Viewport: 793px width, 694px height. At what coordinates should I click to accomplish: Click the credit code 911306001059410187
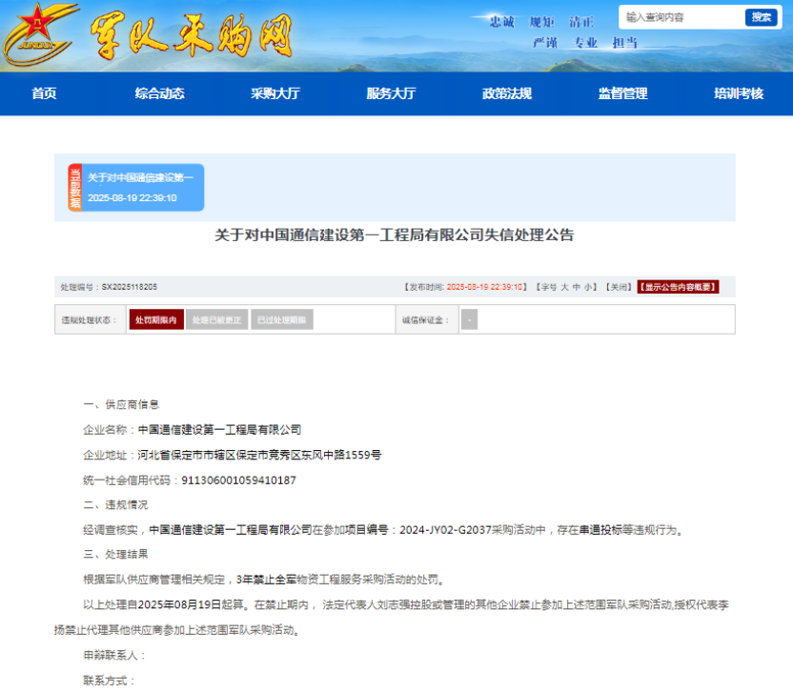point(238,480)
